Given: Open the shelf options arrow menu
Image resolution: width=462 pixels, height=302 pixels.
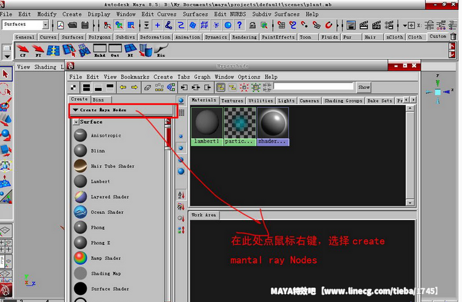Looking at the screenshot, I should [7, 56].
